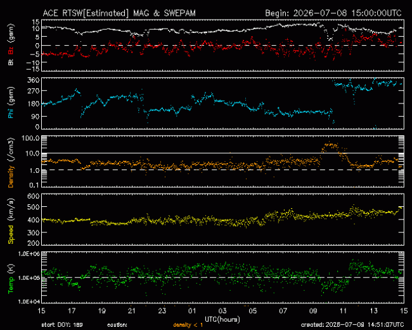Screen dimensions: 412x330
Task: Click the '180' tick on the Phi axis
Action: pos(34,103)
